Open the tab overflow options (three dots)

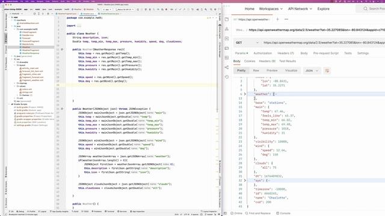(286, 19)
